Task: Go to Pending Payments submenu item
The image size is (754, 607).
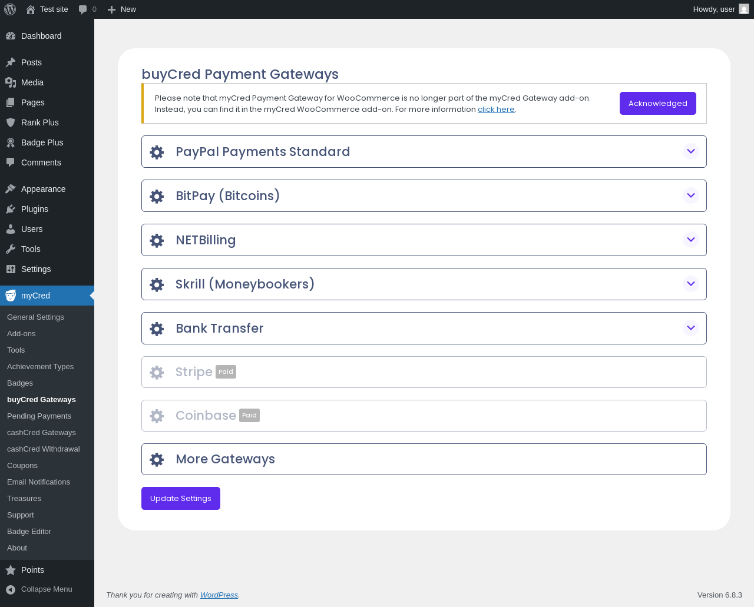Action: click(x=39, y=416)
